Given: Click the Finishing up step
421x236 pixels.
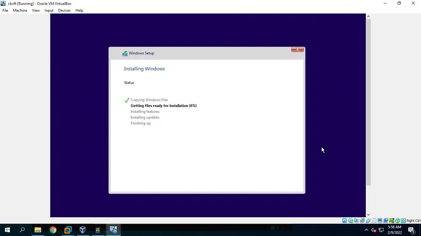Looking at the screenshot, I should click(141, 123).
